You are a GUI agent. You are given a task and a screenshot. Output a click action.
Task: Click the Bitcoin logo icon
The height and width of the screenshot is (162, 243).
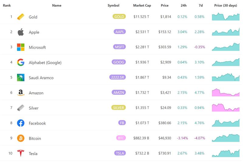click(21, 138)
